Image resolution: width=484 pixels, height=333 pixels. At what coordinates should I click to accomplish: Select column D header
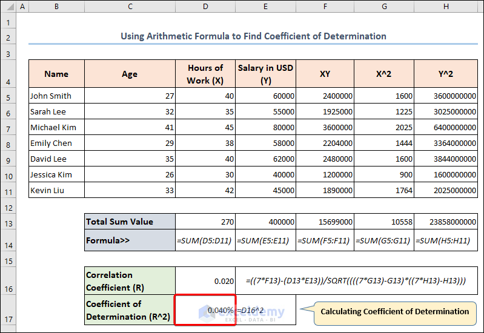pos(205,6)
